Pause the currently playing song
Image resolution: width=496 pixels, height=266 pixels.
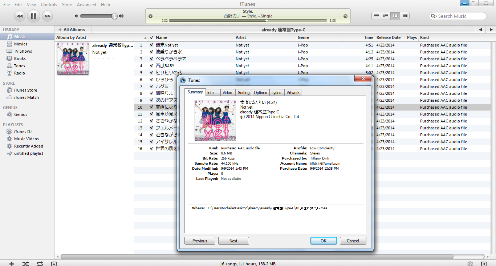coord(33,16)
